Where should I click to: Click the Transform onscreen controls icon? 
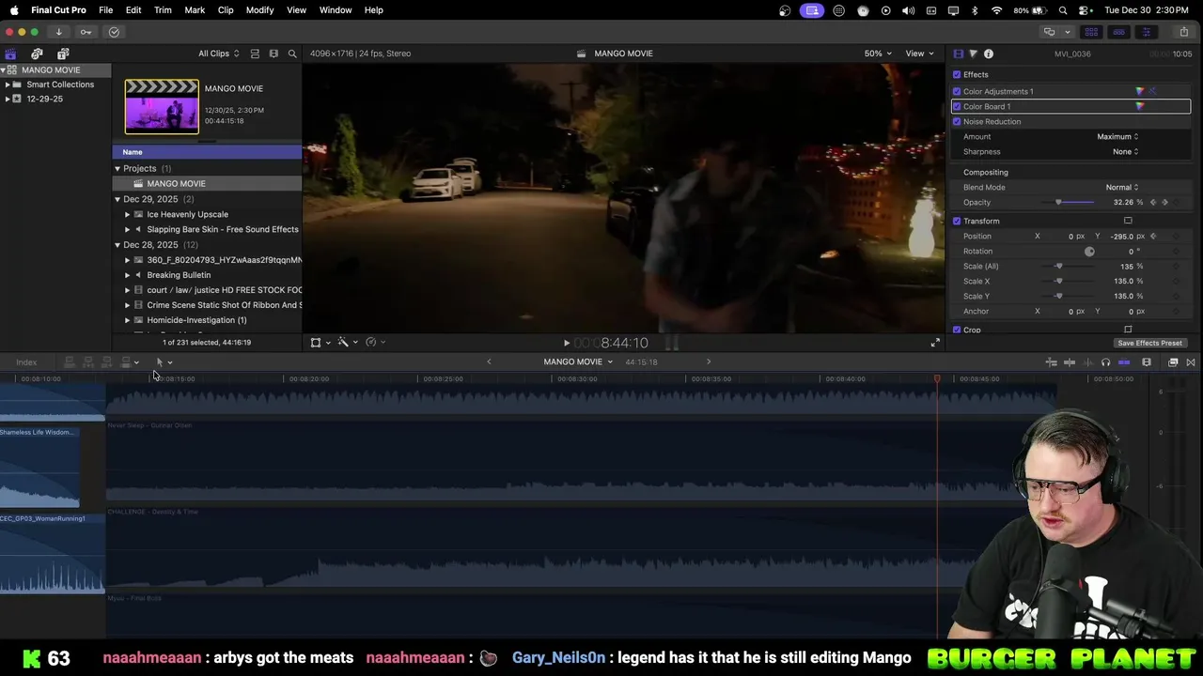point(1128,221)
